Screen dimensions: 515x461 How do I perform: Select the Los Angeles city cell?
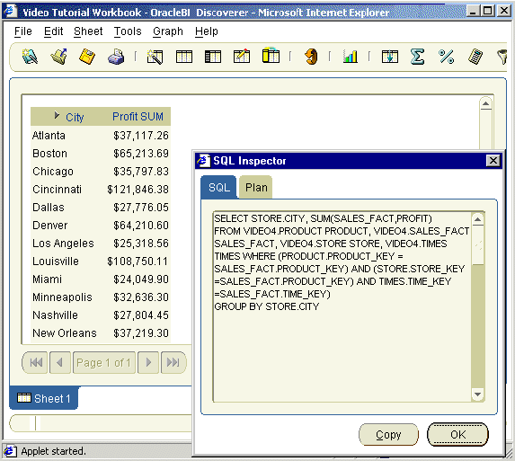pyautogui.click(x=63, y=244)
